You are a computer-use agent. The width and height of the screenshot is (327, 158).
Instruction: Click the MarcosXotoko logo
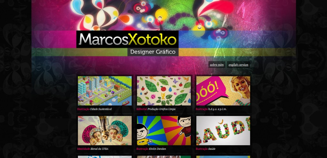click(127, 39)
